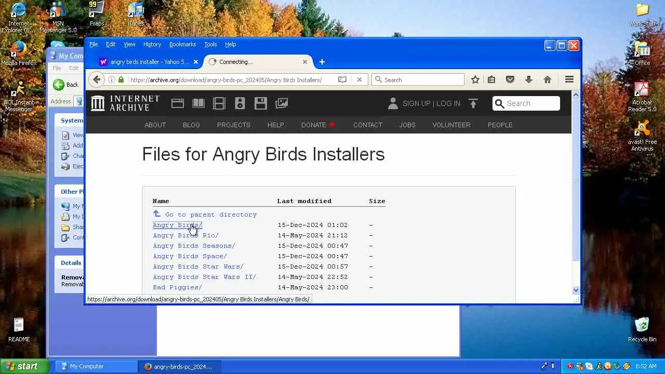Screen dimensions: 665x374
Task: Open the Firefox hamburger menu
Action: point(569,79)
